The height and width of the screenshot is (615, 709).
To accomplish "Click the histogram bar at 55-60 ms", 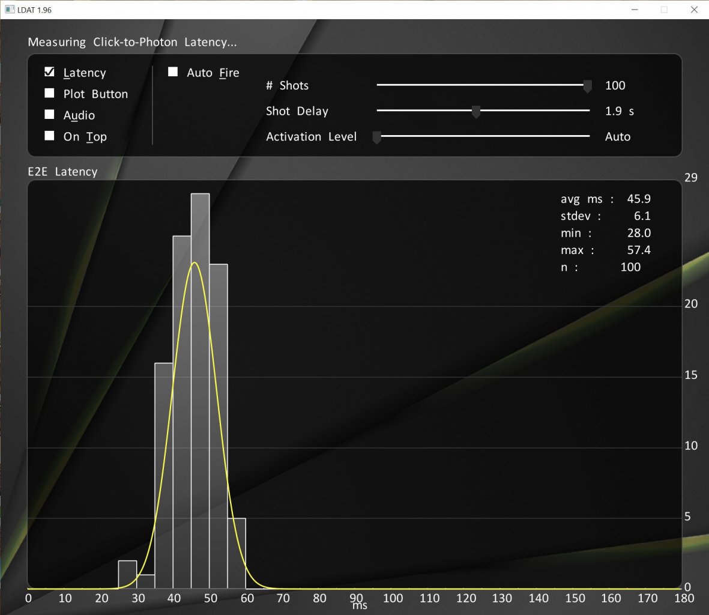I will click(x=237, y=553).
